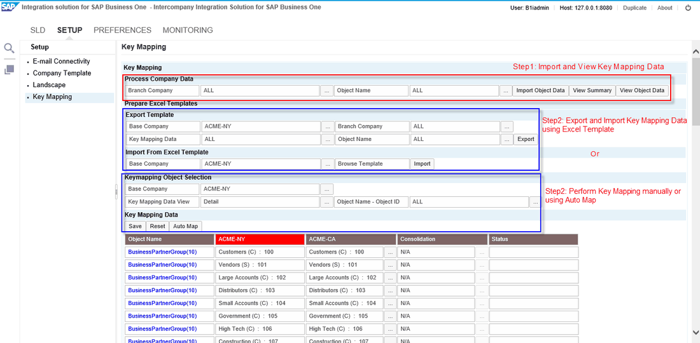Open Object Name - Object ID picker
Viewport: 700px width, 343px height.
tap(535, 202)
